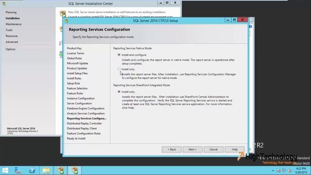This screenshot has width=311, height=175.
Task: Select Distributed Replay Client step
Action: pyautogui.click(x=82, y=128)
